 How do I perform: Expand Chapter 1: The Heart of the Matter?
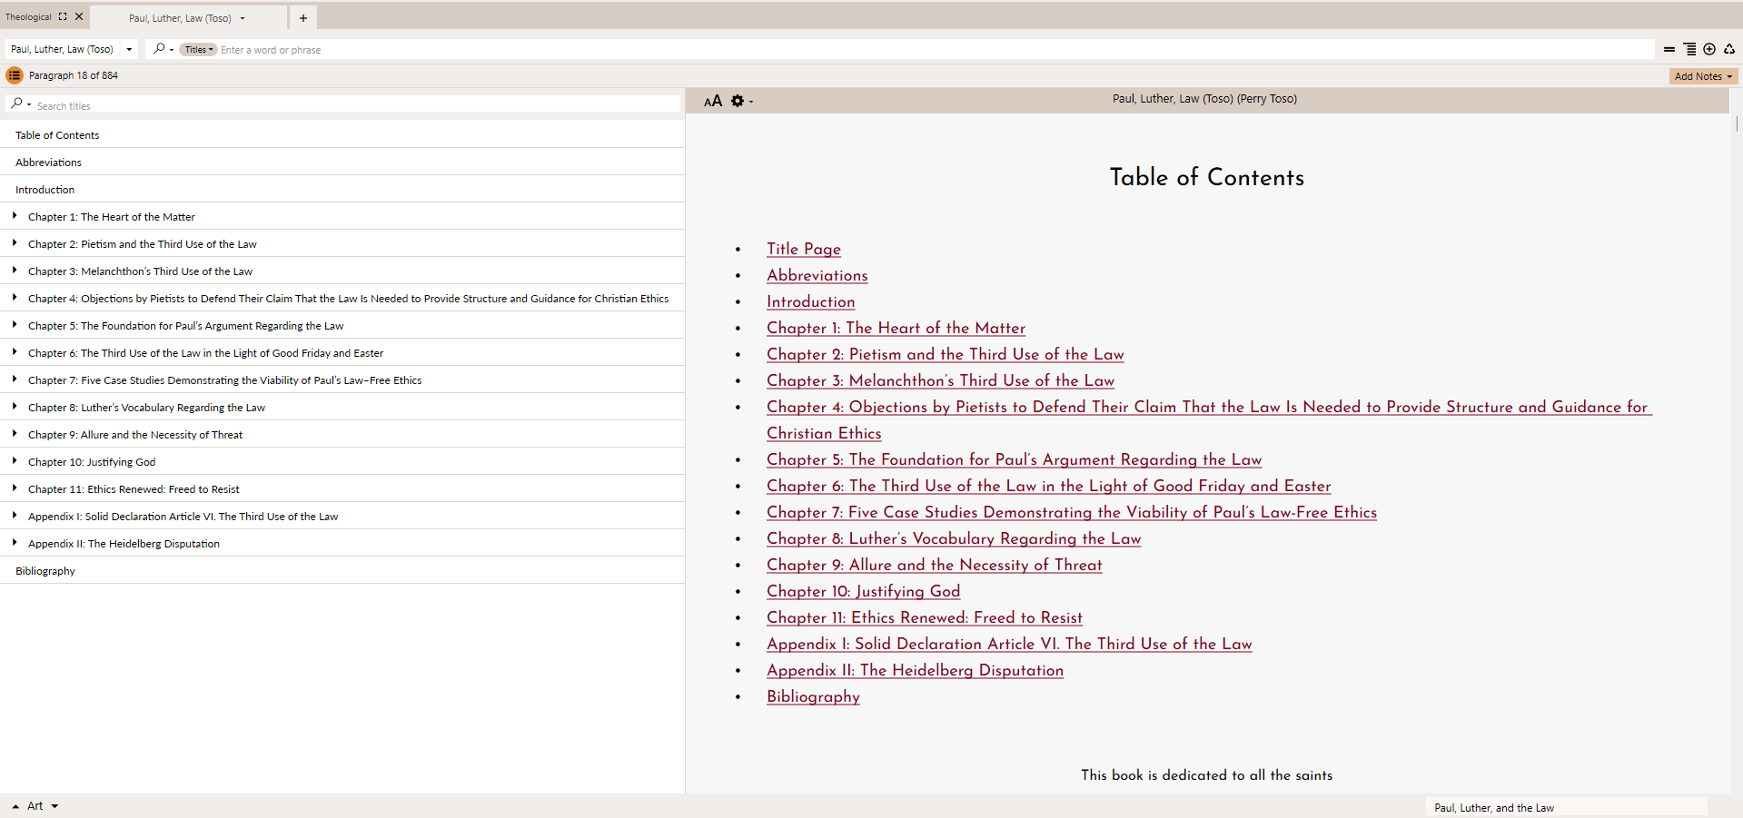coord(15,216)
